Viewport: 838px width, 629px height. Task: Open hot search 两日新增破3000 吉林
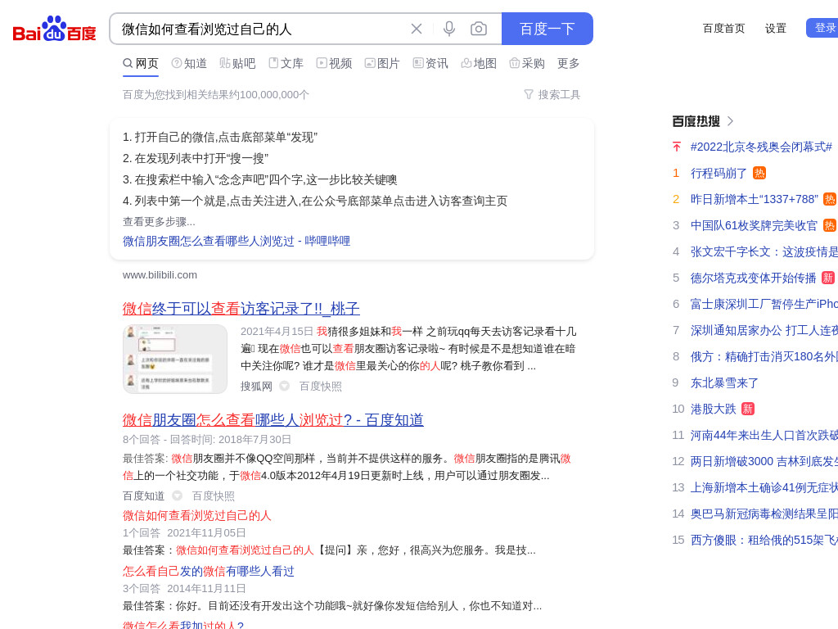(x=764, y=462)
